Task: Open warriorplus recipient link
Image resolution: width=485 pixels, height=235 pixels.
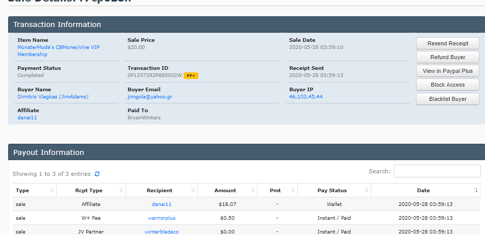Action: (x=162, y=218)
